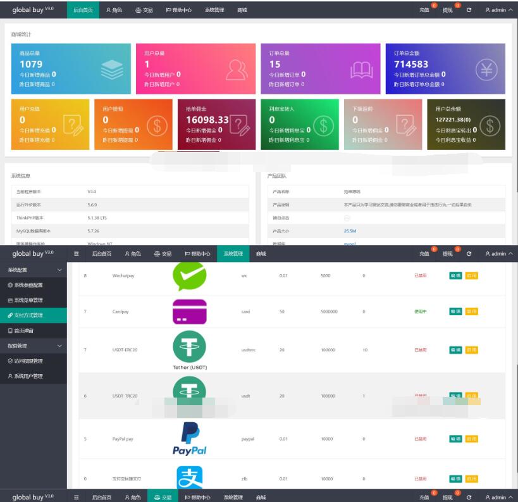Click 编辑 button for USDT-ERC20 row
Screen dimensions: 518x502
455,350
